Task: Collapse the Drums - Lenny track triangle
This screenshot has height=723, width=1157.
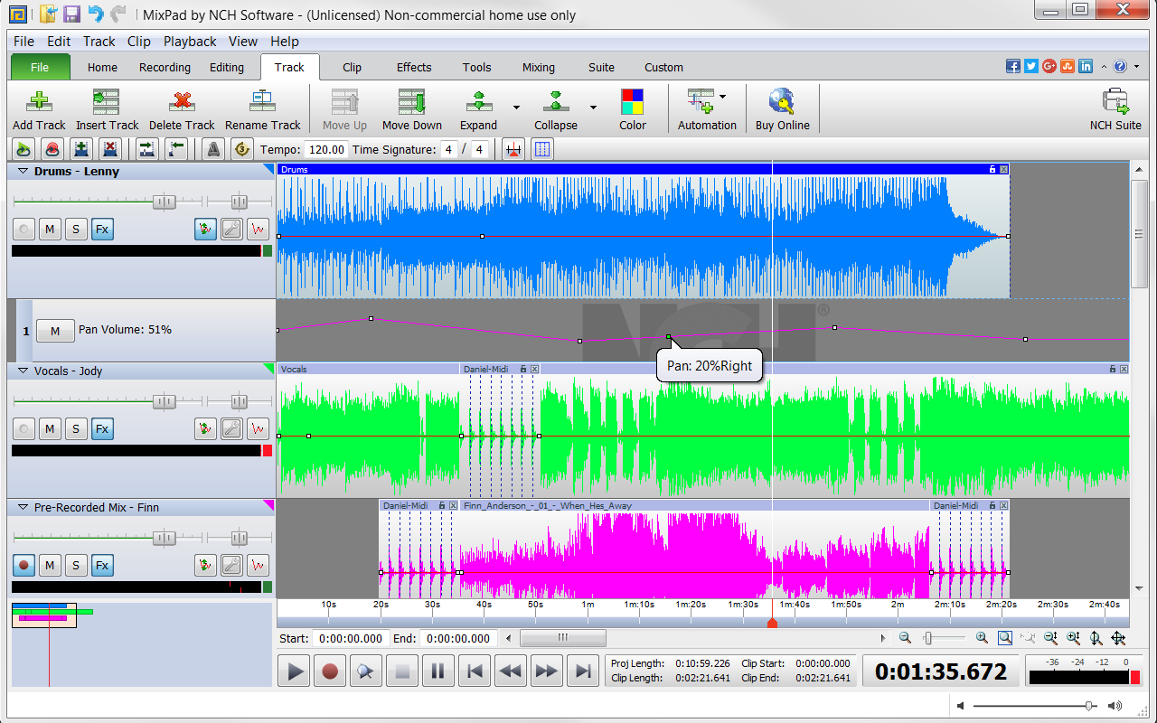Action: [x=24, y=171]
